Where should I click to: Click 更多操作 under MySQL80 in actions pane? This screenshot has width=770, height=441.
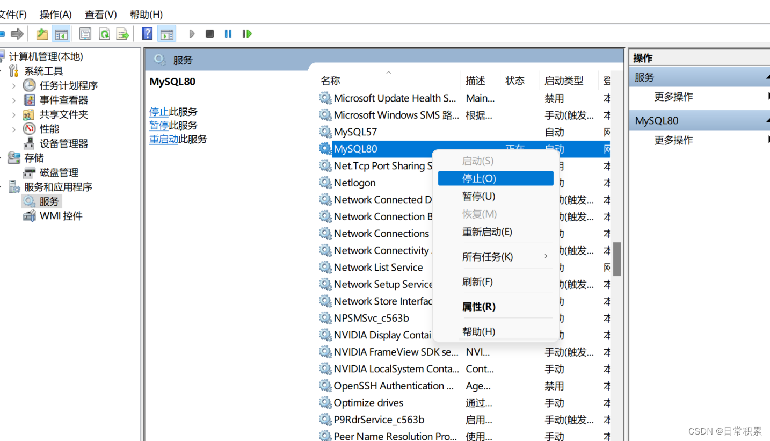[673, 140]
